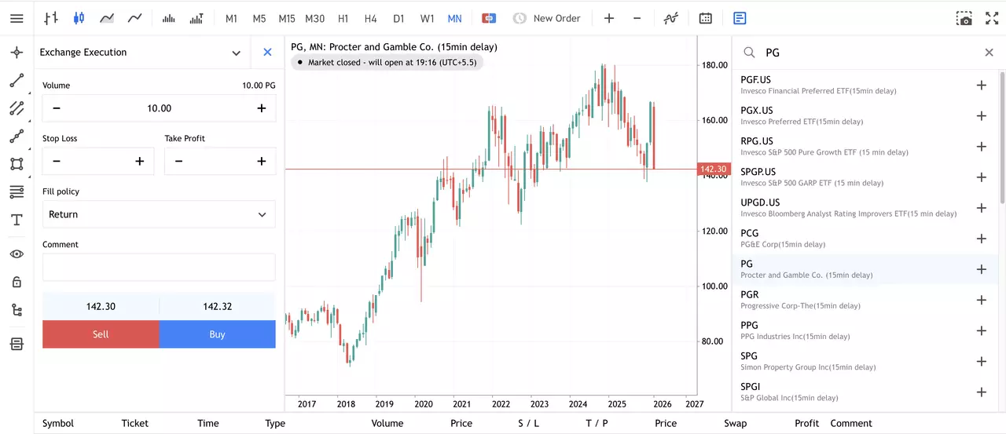
Task: Take a chart screenshot with camera icon
Action: (964, 18)
